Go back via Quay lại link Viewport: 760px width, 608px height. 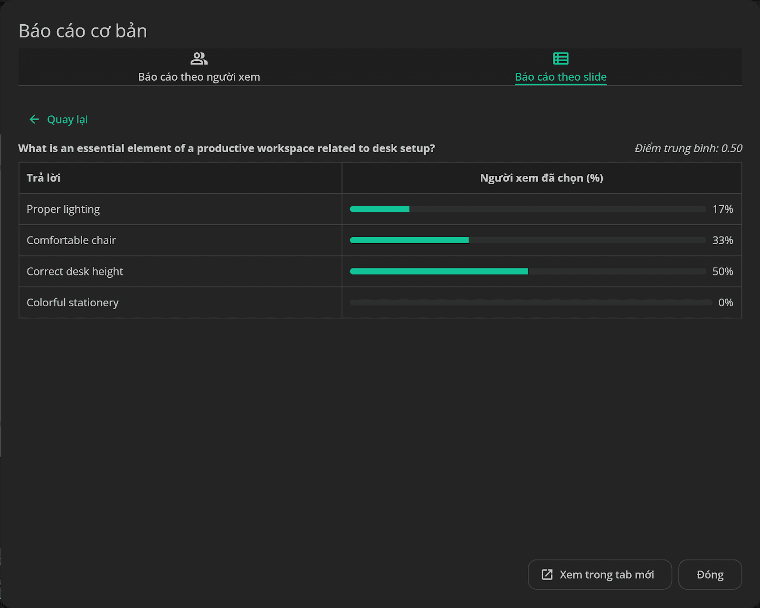(59, 119)
